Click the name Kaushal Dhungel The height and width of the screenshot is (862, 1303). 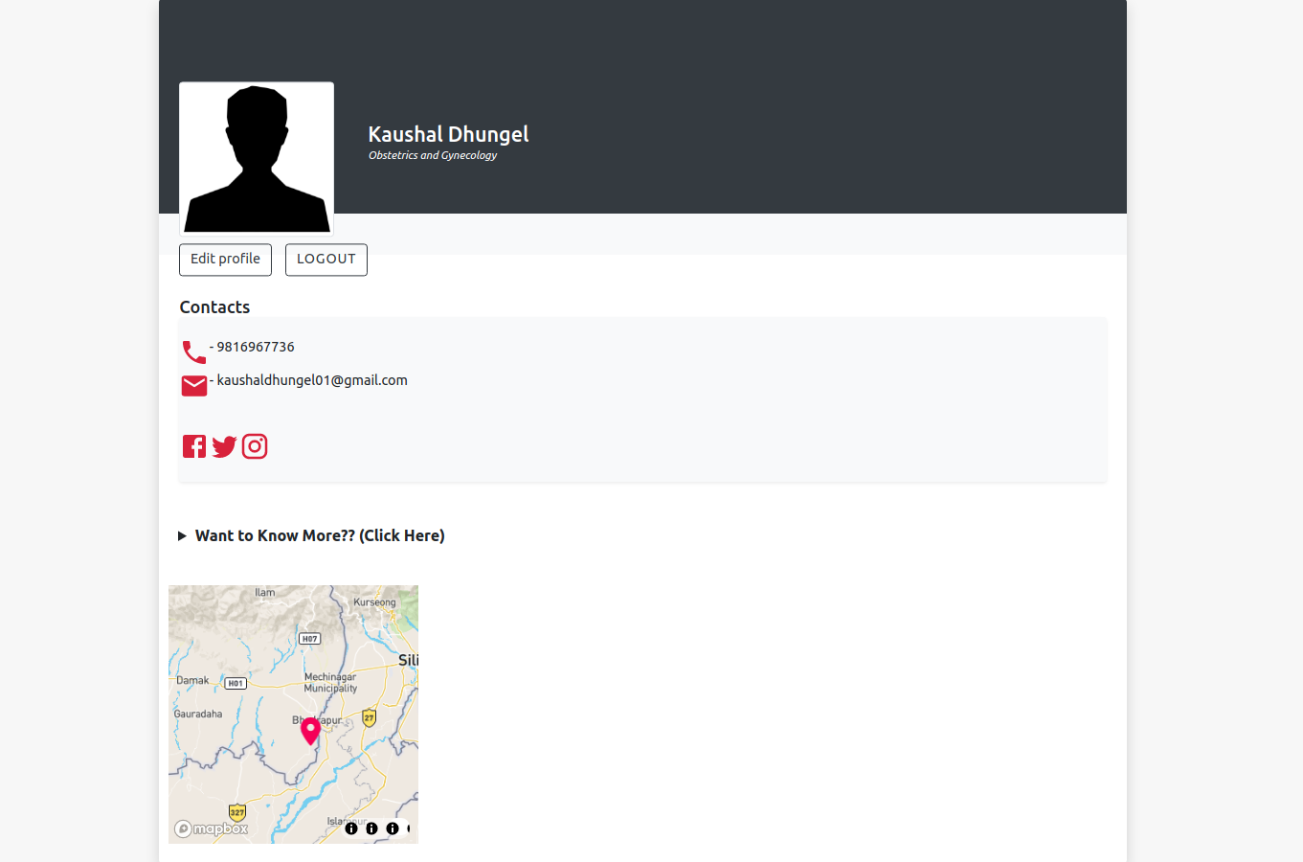coord(448,134)
